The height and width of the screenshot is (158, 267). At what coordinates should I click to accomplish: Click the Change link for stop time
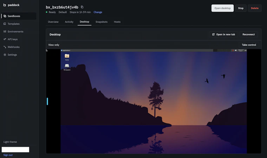click(x=98, y=12)
